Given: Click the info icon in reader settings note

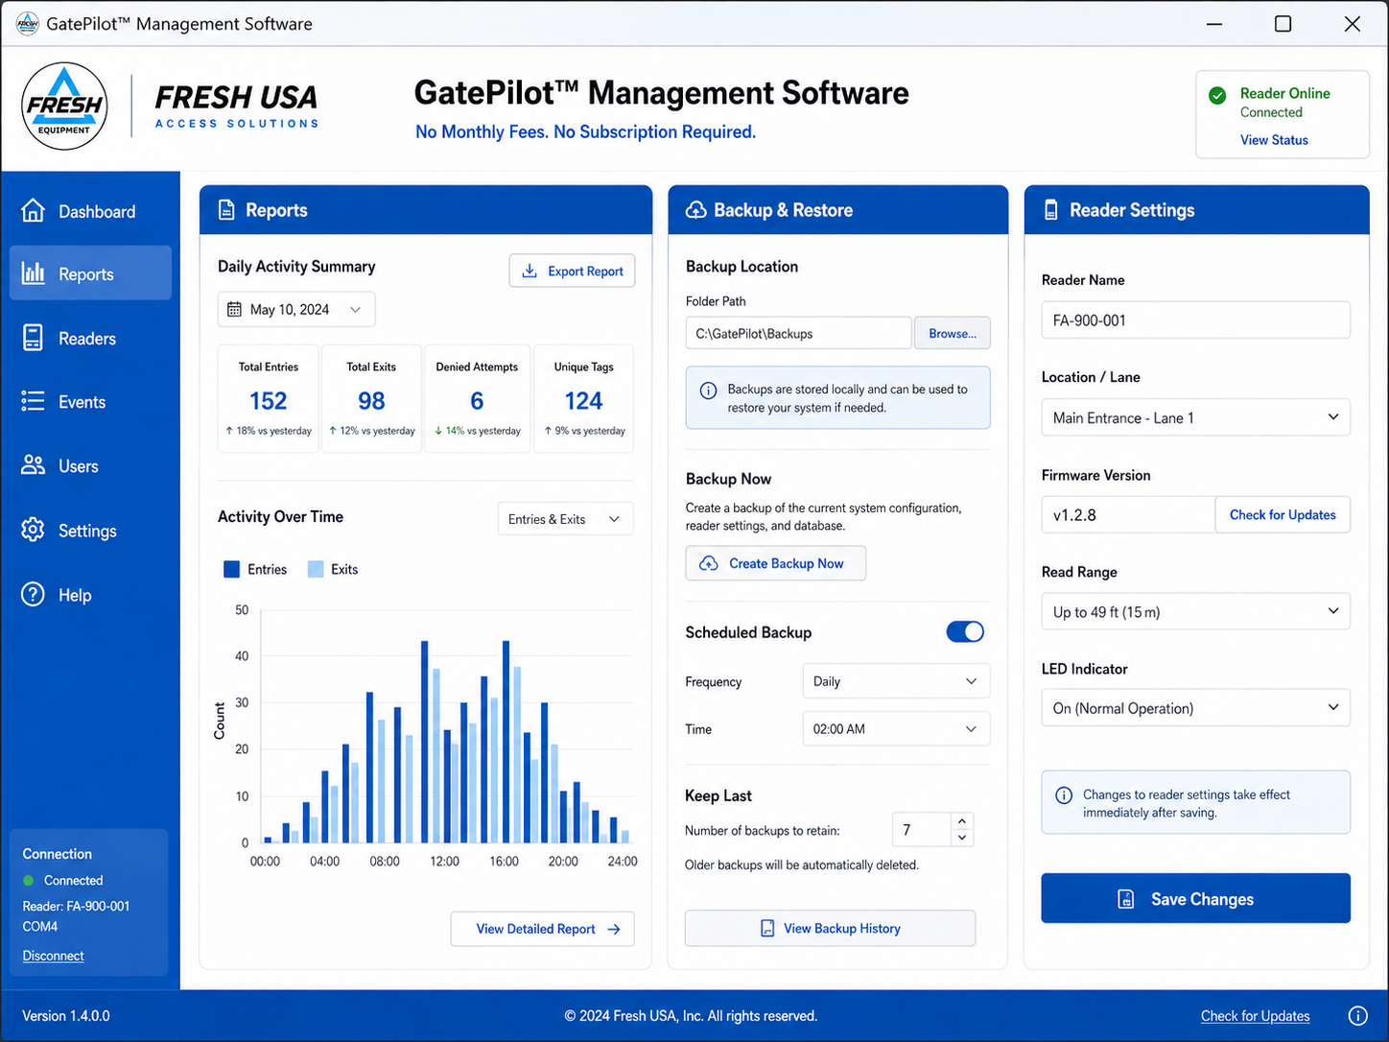Looking at the screenshot, I should coord(1064,795).
